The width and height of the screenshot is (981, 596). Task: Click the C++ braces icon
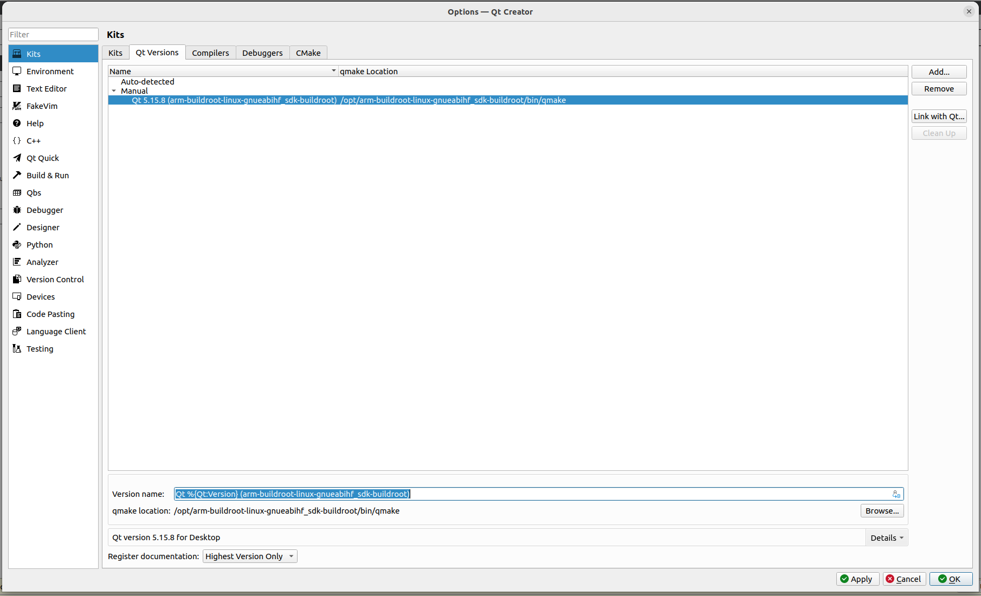pyautogui.click(x=17, y=140)
